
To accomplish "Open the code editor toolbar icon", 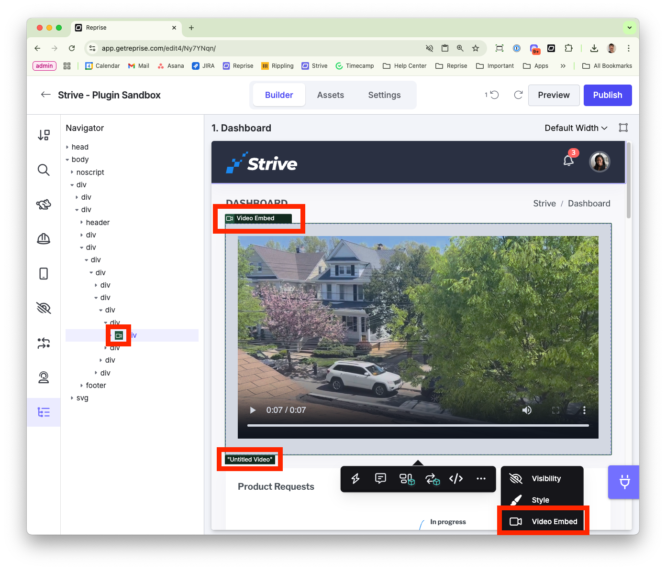I will tap(456, 479).
